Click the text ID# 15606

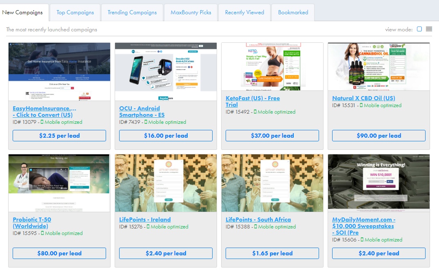(x=344, y=239)
